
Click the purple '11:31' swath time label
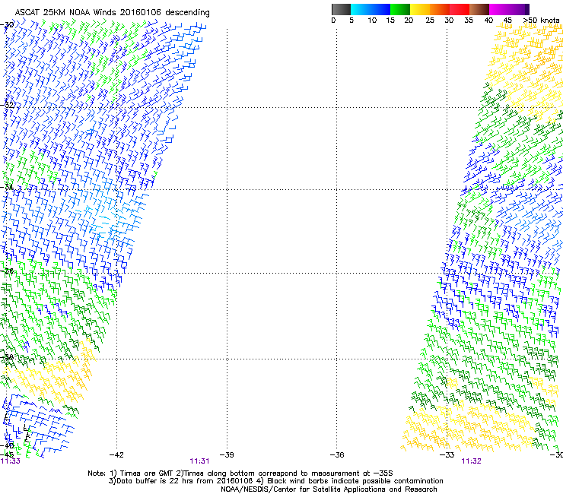coord(199,461)
